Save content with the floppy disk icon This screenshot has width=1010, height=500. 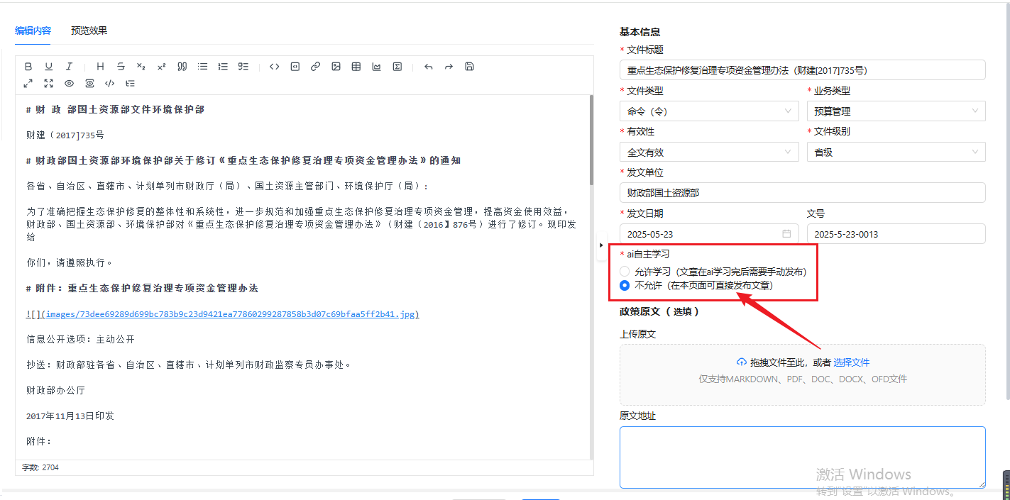click(469, 67)
